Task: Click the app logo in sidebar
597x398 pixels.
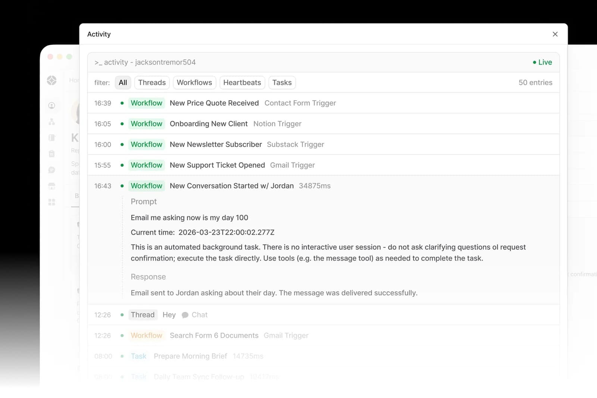Action: click(x=52, y=80)
